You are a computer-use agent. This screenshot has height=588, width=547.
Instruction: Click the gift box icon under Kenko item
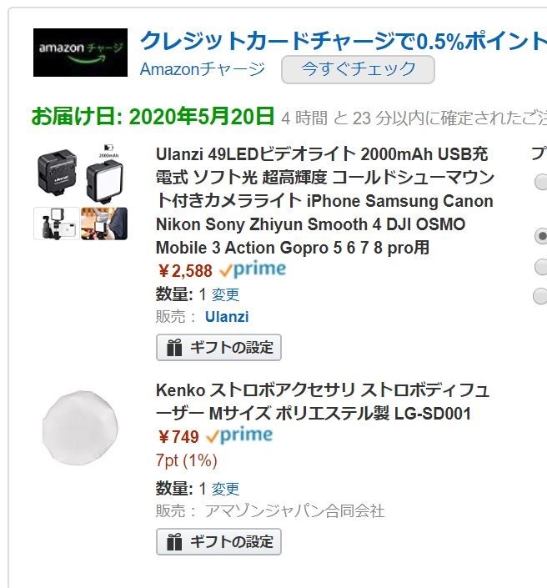(173, 542)
